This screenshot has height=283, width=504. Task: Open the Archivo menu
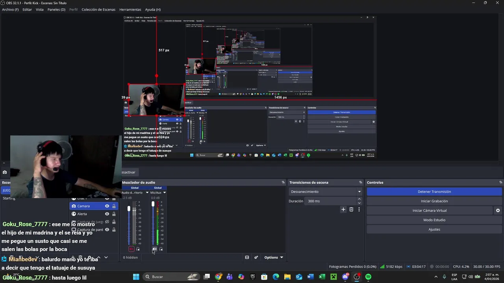click(x=10, y=9)
